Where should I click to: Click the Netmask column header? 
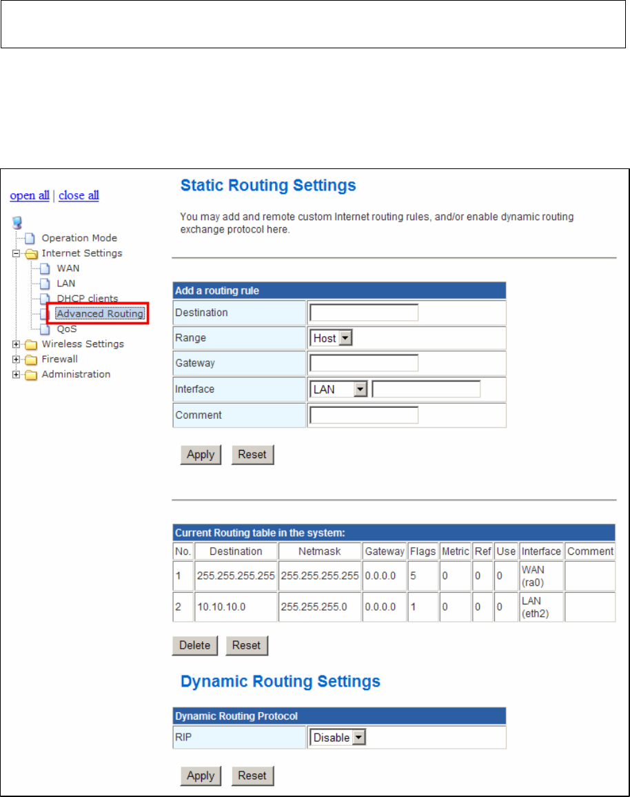coord(320,551)
